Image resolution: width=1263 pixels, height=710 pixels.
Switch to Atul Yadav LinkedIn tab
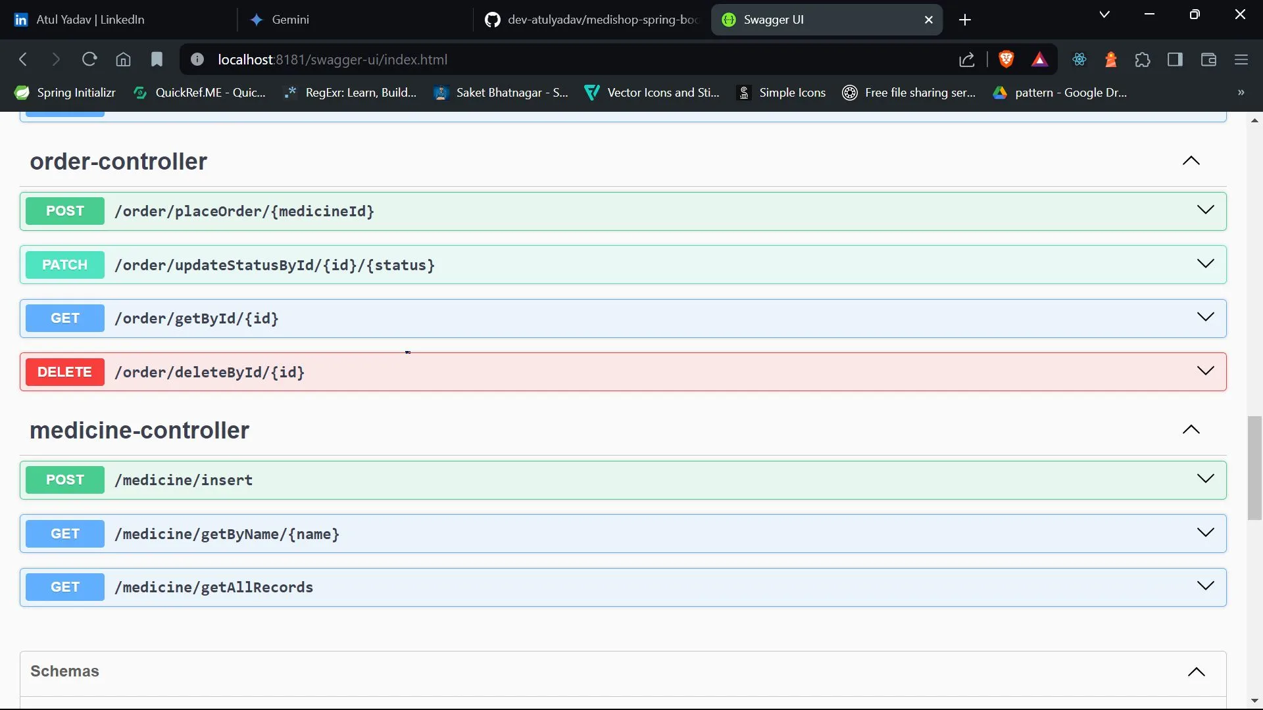click(118, 20)
